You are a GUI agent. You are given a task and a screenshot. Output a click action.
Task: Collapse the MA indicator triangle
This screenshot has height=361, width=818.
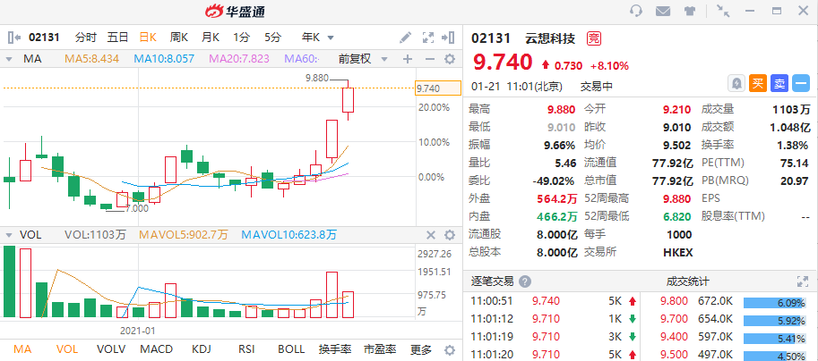coord(9,59)
